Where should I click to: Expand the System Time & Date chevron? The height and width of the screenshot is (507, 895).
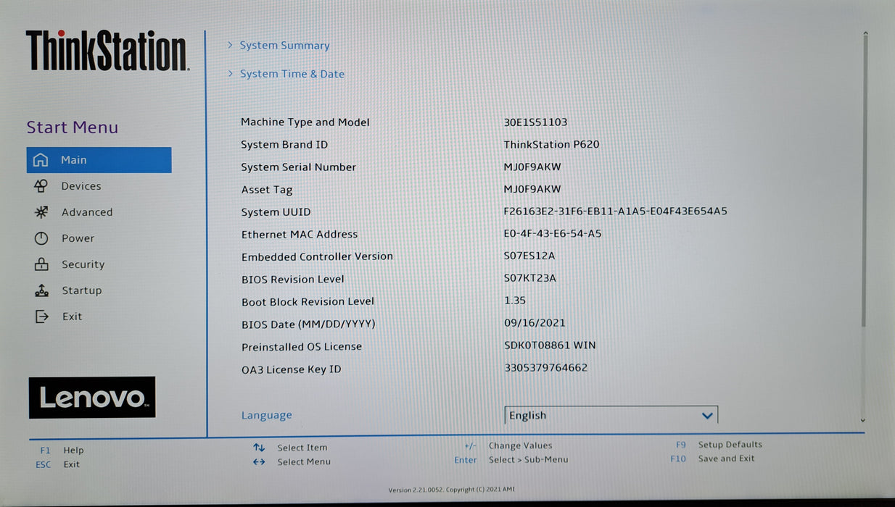(x=230, y=73)
